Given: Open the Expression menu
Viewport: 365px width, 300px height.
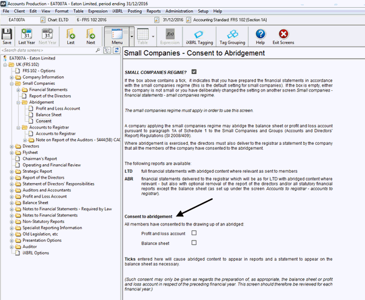Looking at the screenshot, I should 98,11.
